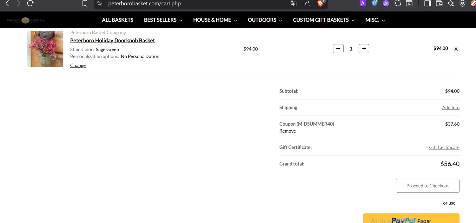The height and width of the screenshot is (223, 476).
Task: Reload the page with the refresh icon
Action: 30,3
